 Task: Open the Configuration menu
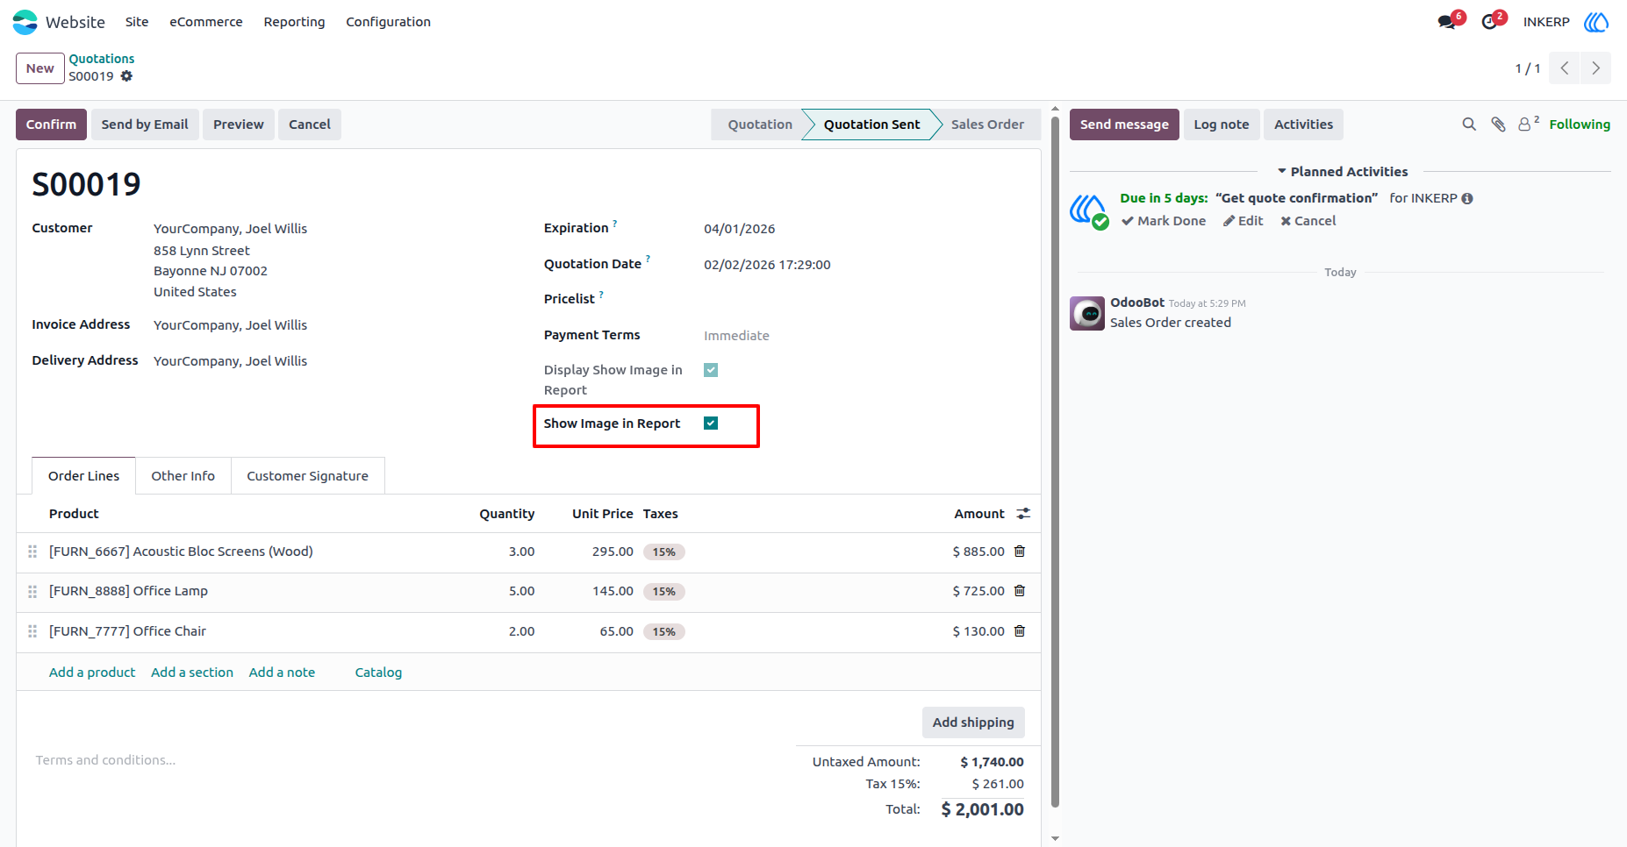388,22
